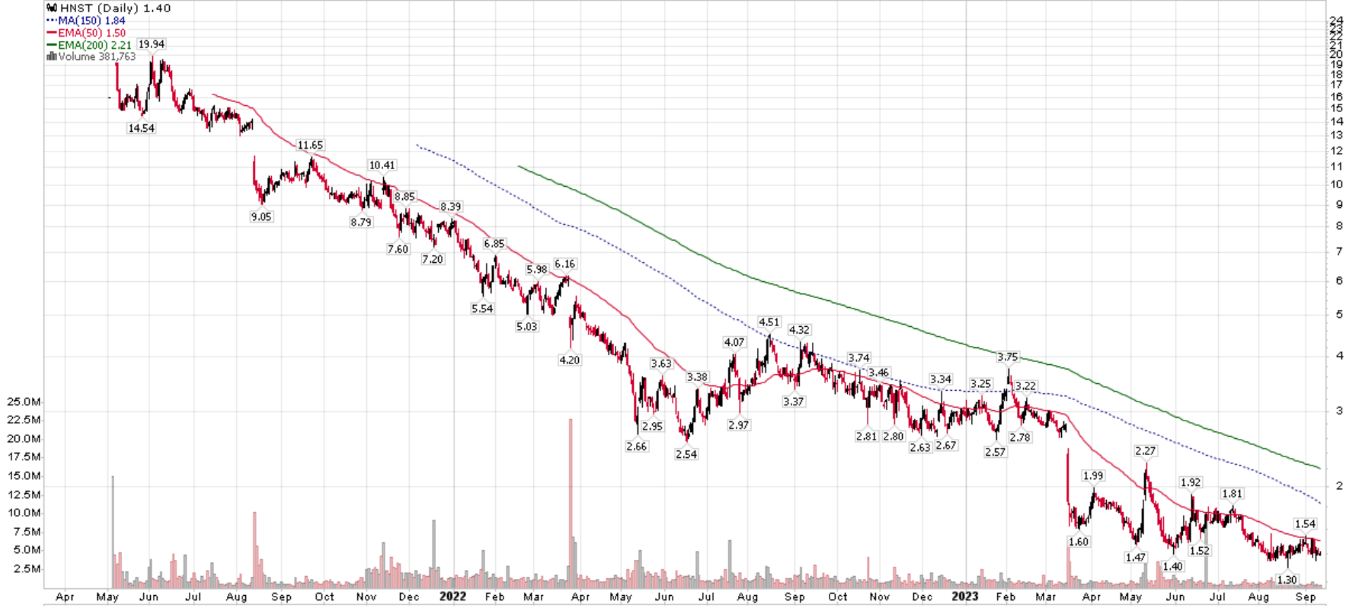Image resolution: width=1354 pixels, height=606 pixels.
Task: Select the 3.25 price label
Action: point(980,384)
